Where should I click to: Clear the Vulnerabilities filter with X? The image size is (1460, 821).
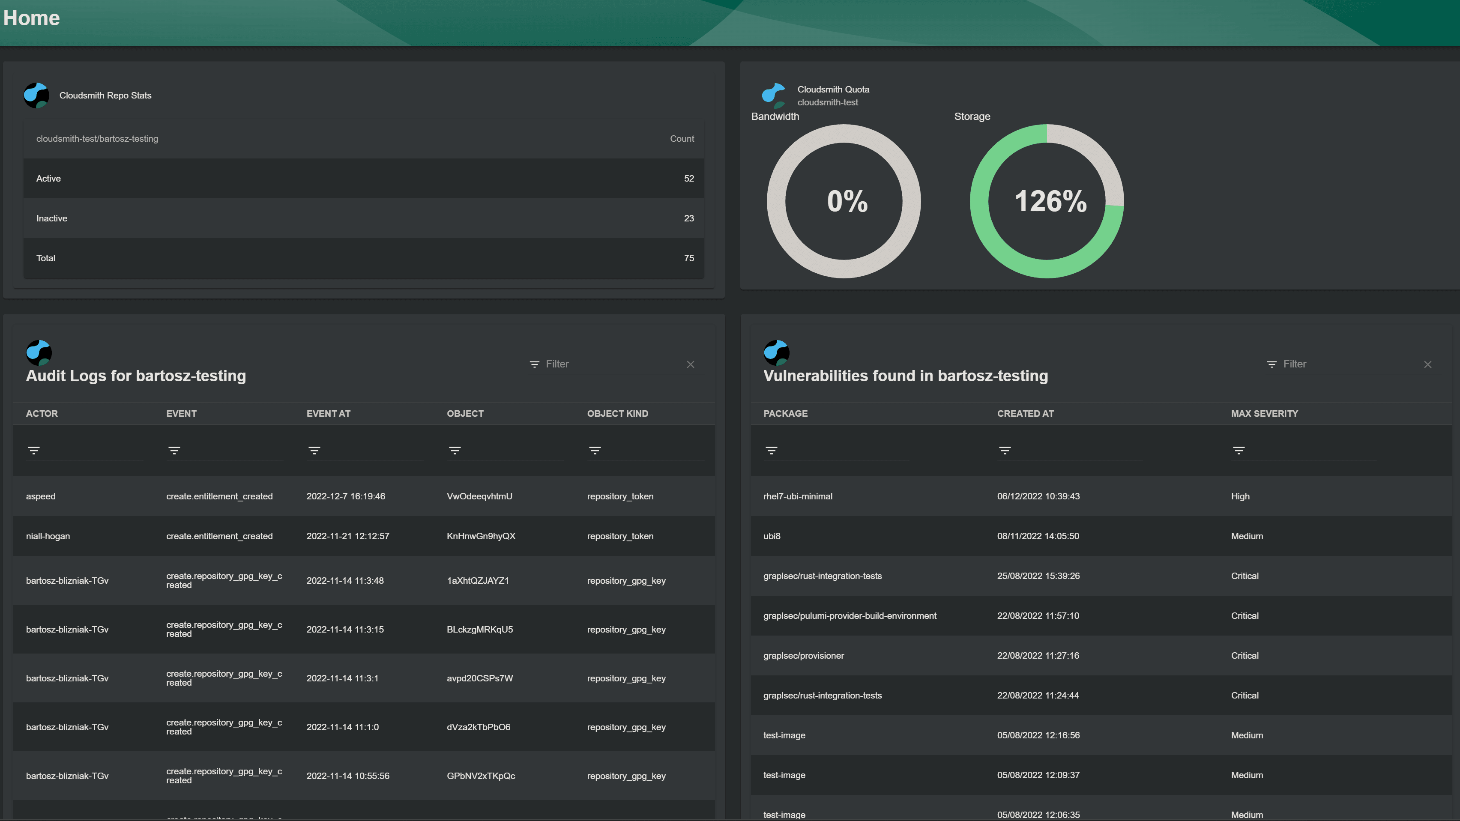(x=1428, y=364)
